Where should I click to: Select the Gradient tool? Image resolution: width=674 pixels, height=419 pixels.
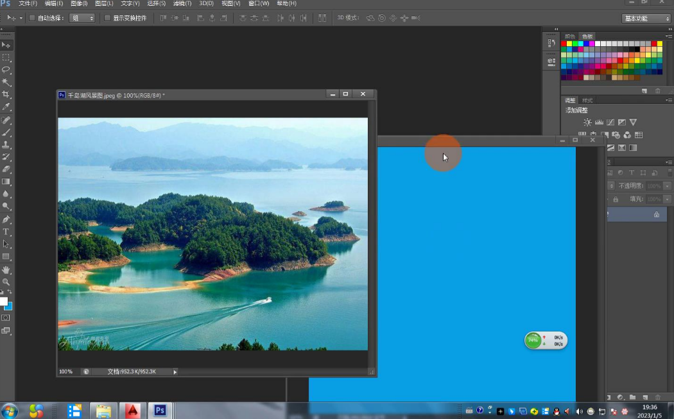coord(6,182)
